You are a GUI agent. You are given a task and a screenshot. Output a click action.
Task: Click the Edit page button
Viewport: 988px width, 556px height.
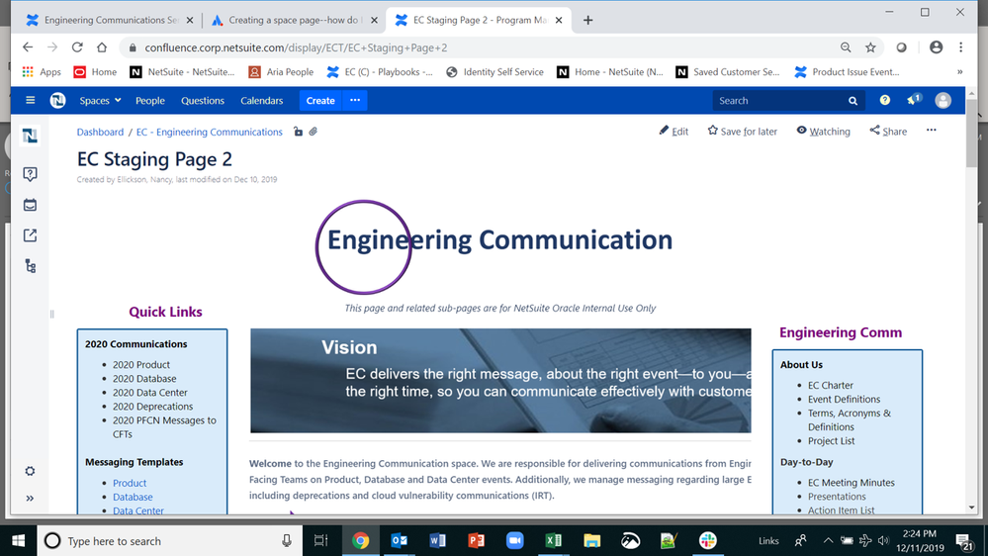pyautogui.click(x=674, y=132)
